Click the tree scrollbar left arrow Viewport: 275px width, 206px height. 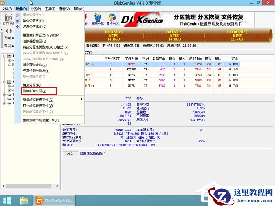click(4, 186)
